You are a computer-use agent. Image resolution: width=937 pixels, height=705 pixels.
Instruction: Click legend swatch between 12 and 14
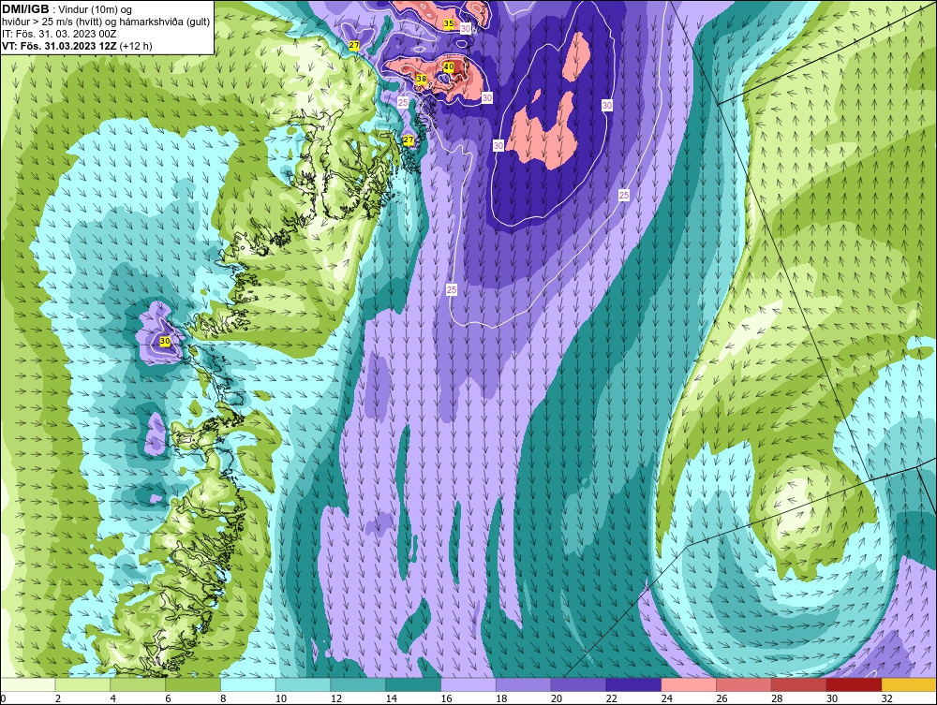(358, 685)
